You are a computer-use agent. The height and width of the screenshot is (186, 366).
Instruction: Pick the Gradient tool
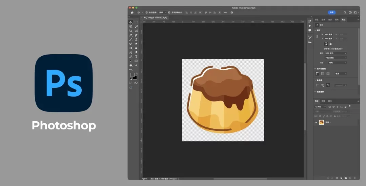click(131, 48)
